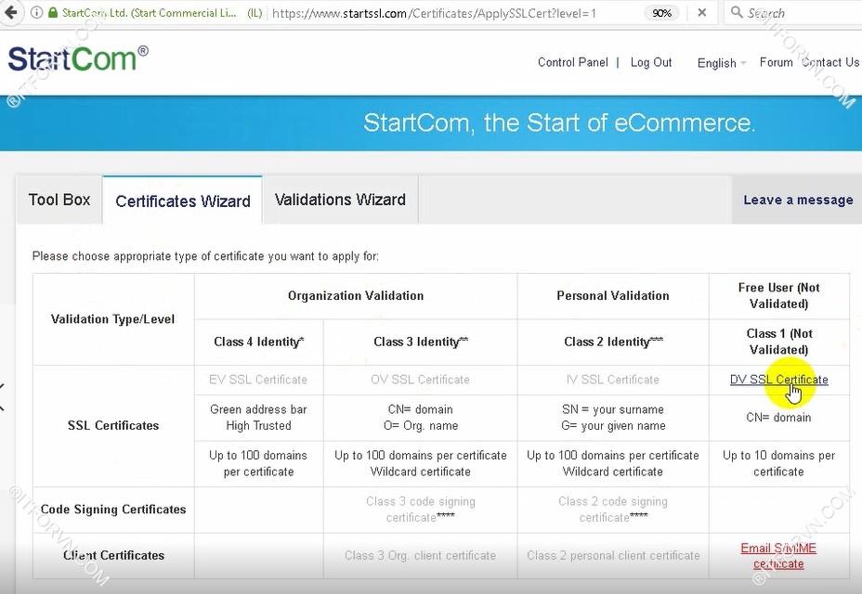Switch to the Tool Box tab
This screenshot has height=594, width=862.
click(59, 200)
